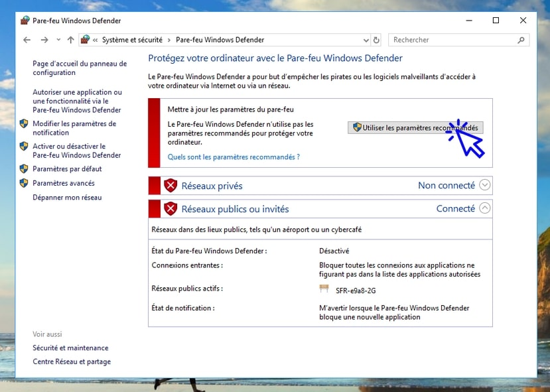This screenshot has width=550, height=392.
Task: Click red shield icon beside 'Réseaux privés'
Action: 171,186
